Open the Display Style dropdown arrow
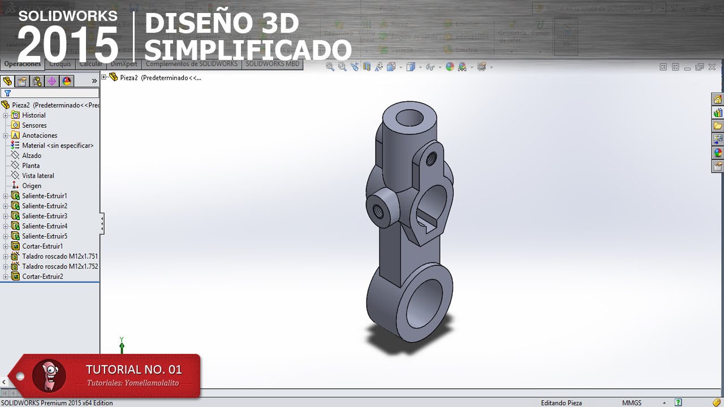724x407 pixels. pyautogui.click(x=420, y=67)
